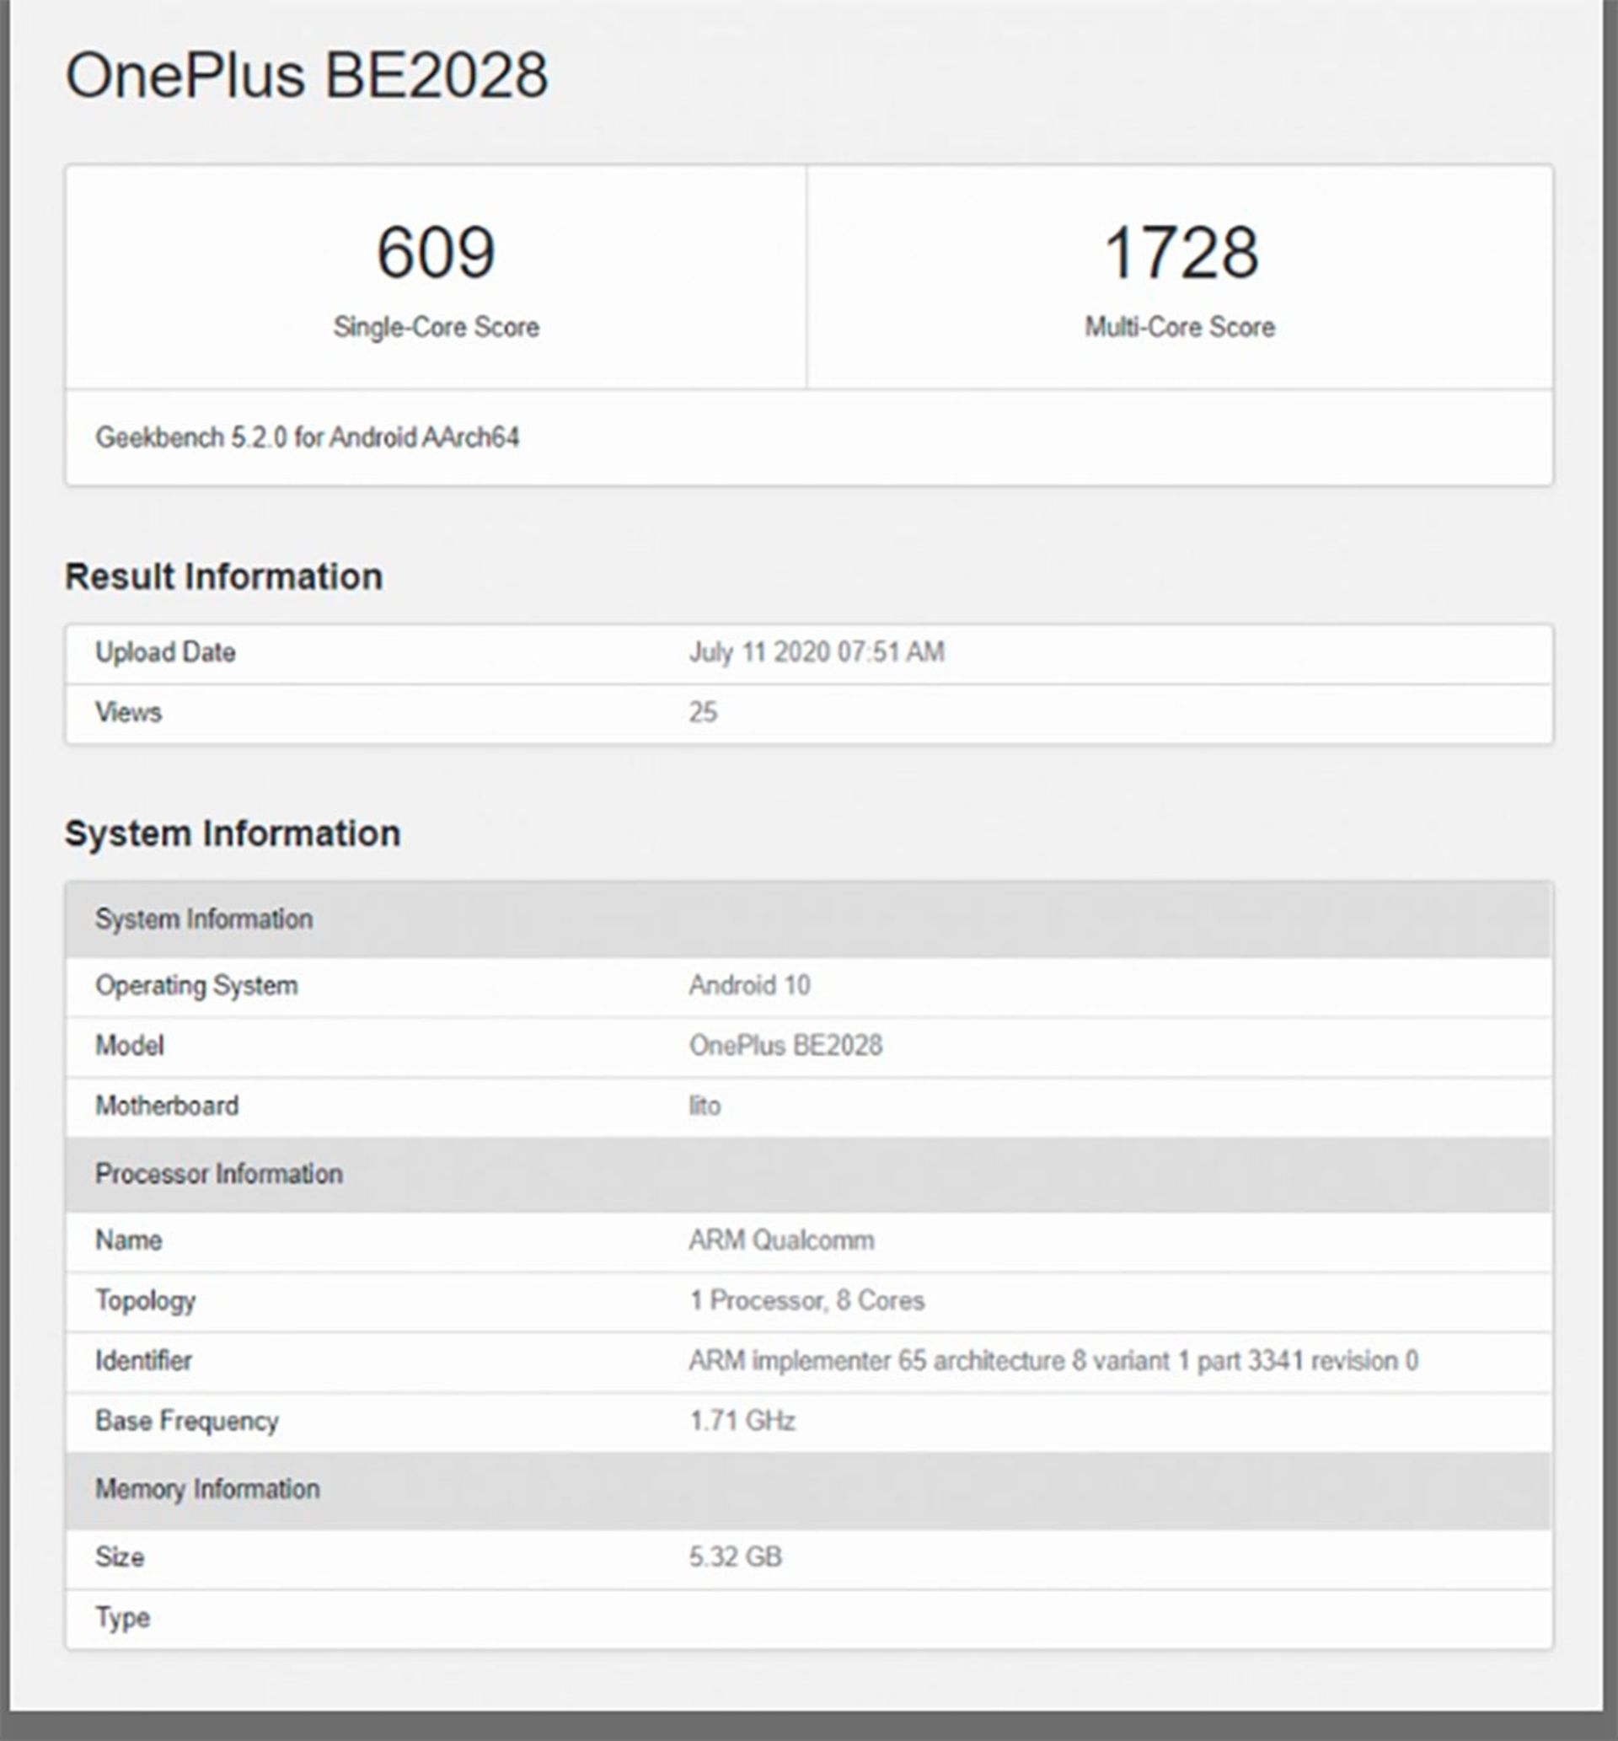
Task: Click the 1.71 GHz base frequency value
Action: tap(742, 1421)
